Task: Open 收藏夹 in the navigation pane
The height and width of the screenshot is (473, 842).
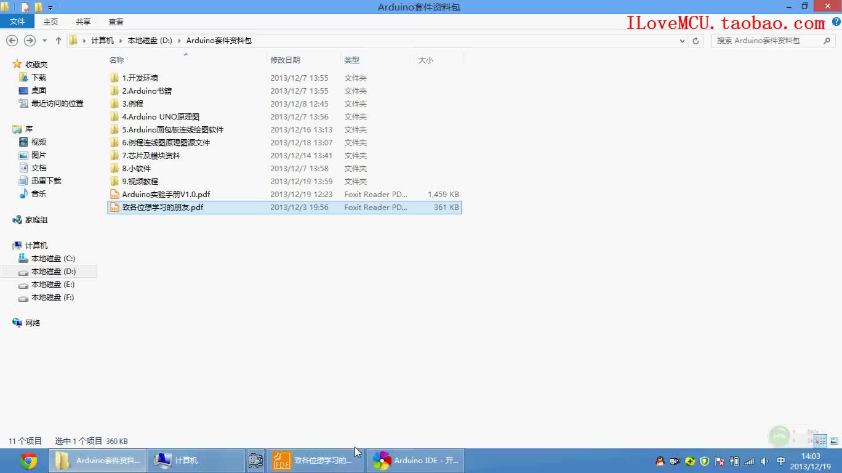Action: point(36,64)
